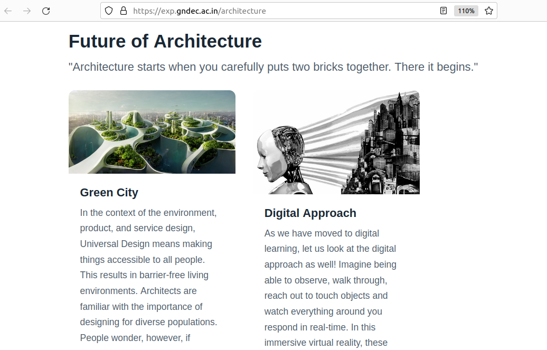Reset the 110% zoom level badge

466,11
